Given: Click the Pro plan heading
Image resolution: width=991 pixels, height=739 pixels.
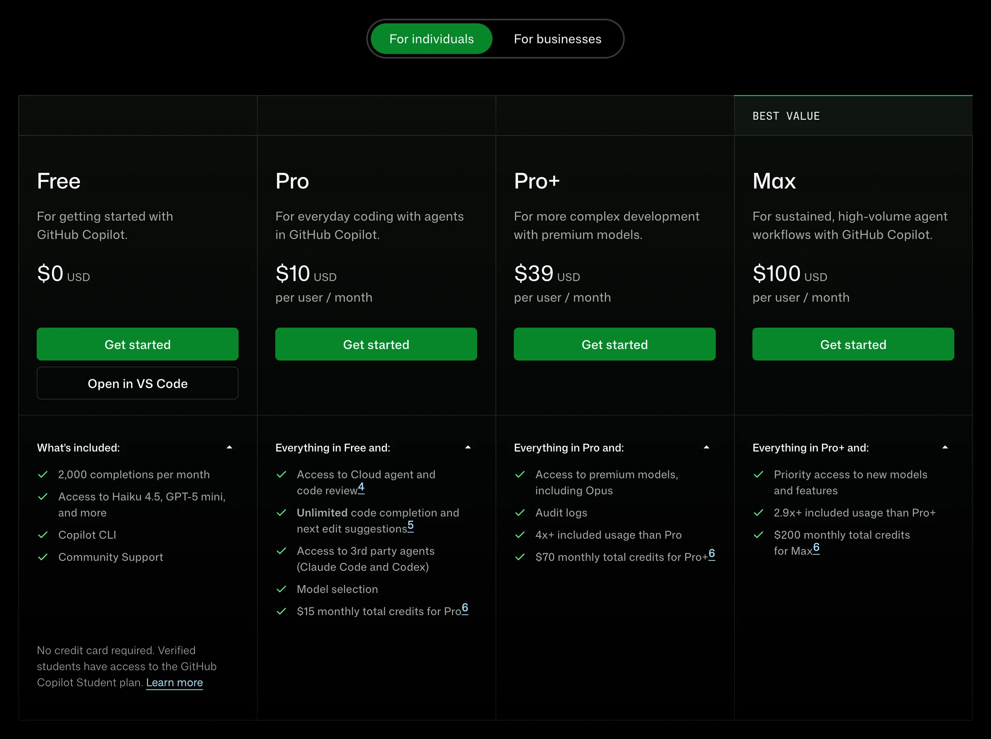Looking at the screenshot, I should [x=292, y=181].
